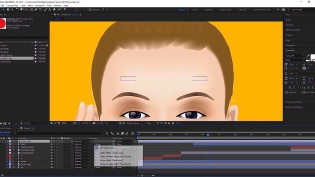Open Parent dropdown of face2.png layer

tap(125, 141)
